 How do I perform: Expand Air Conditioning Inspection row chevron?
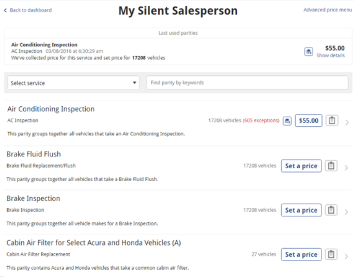click(x=346, y=123)
